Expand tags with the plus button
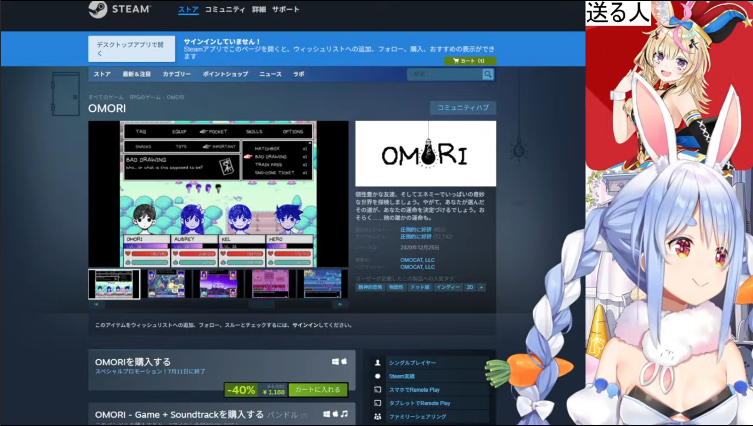 (481, 287)
